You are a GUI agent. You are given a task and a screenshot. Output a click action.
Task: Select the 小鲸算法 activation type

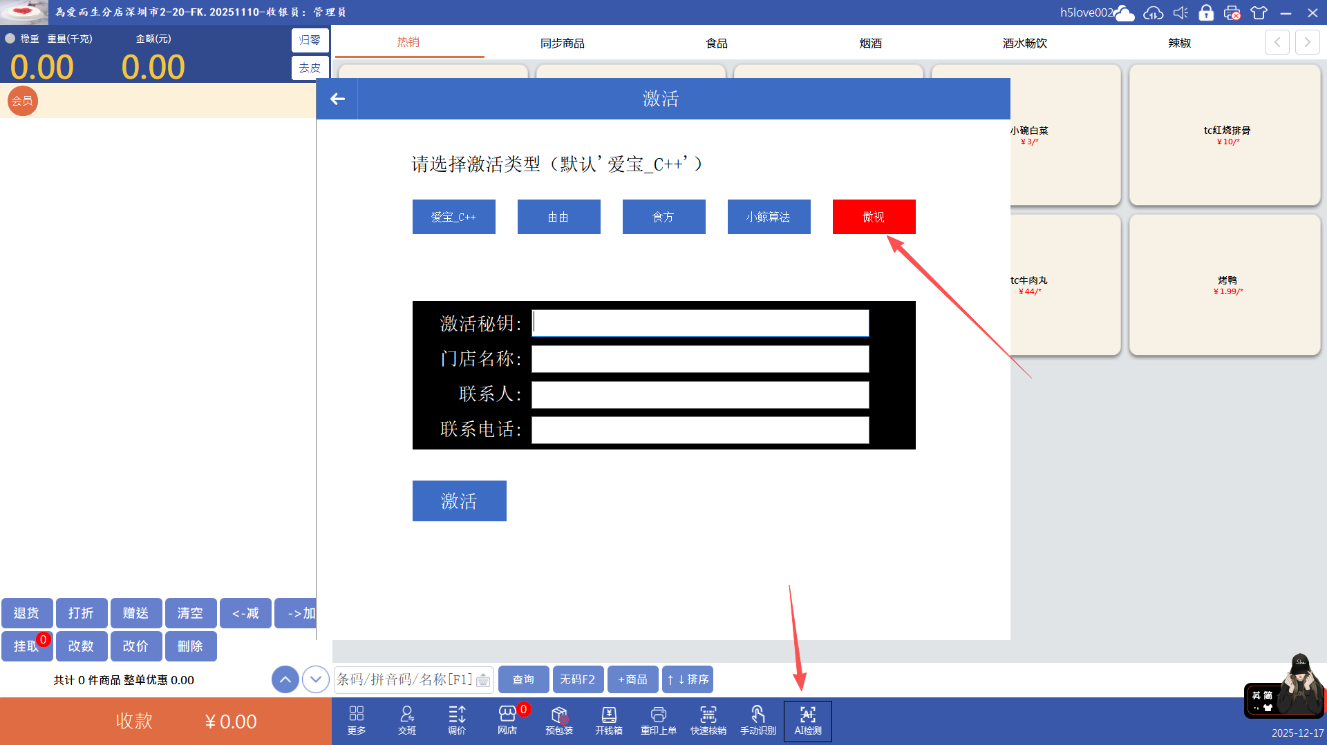(769, 217)
